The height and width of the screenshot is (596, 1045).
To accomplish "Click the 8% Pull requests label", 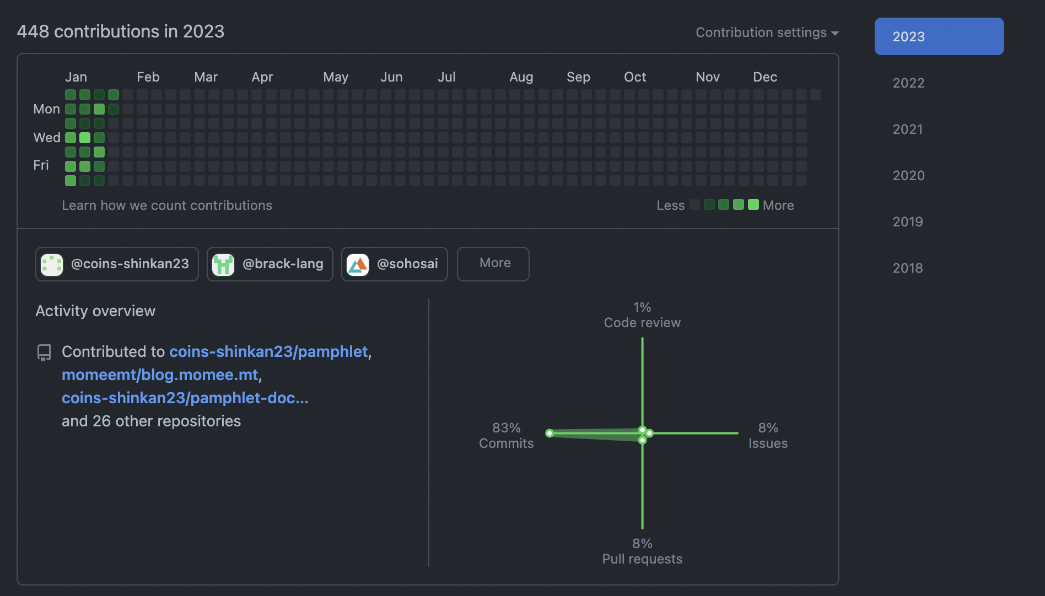I will pyautogui.click(x=642, y=551).
